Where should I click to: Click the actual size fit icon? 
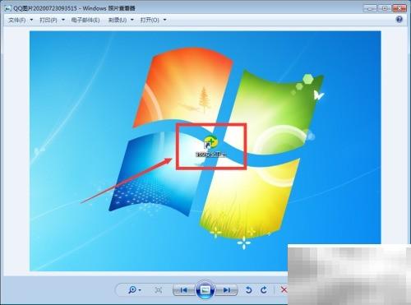click(158, 290)
